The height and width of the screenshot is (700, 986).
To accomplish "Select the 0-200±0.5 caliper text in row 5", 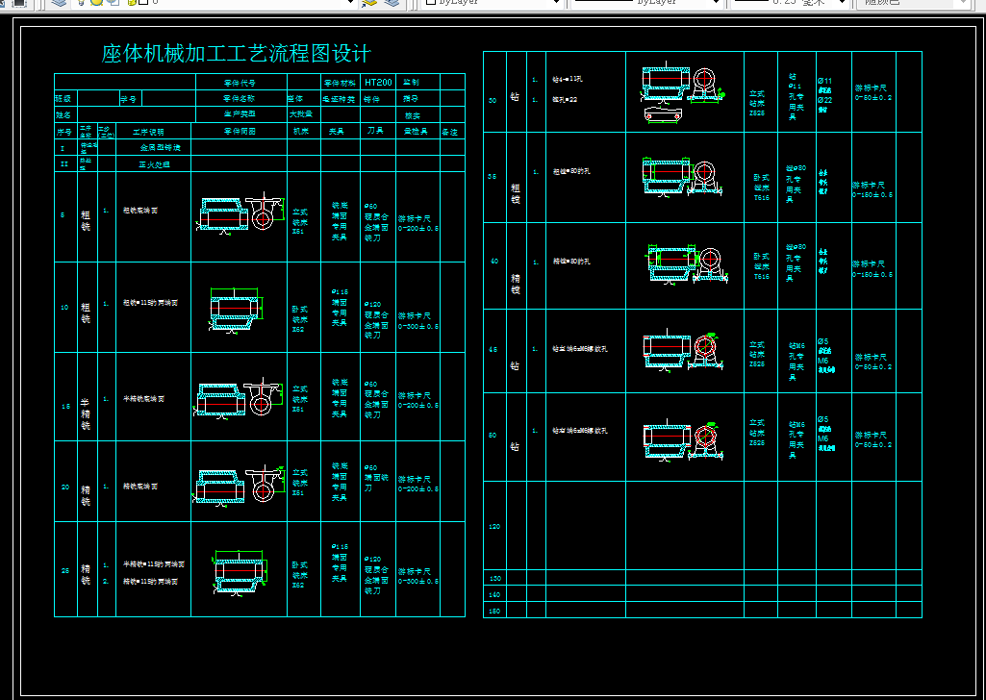I will point(418,228).
